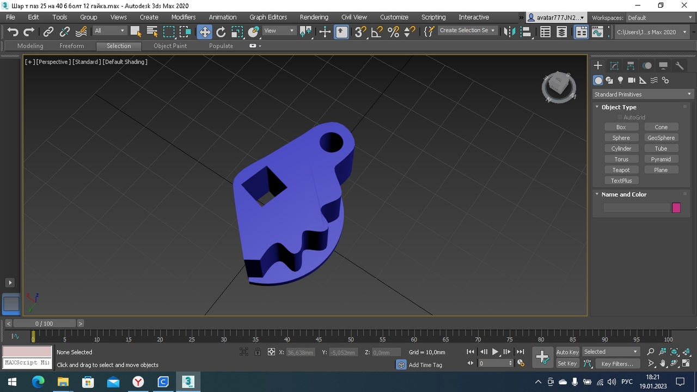Click the Key Filters button
This screenshot has width=697, height=392.
pyautogui.click(x=617, y=364)
